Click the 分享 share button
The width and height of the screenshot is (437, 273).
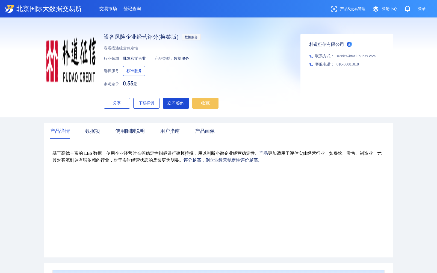click(117, 103)
